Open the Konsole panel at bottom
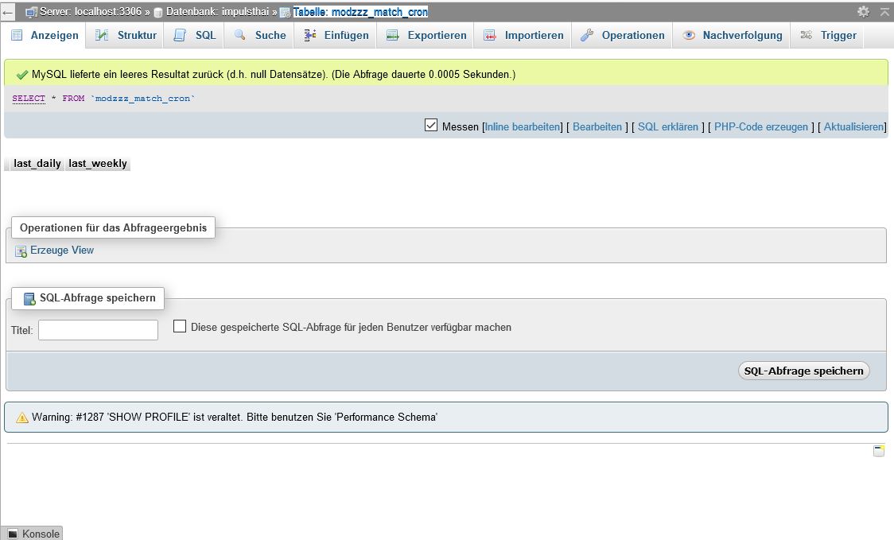894x540 pixels. [33, 534]
